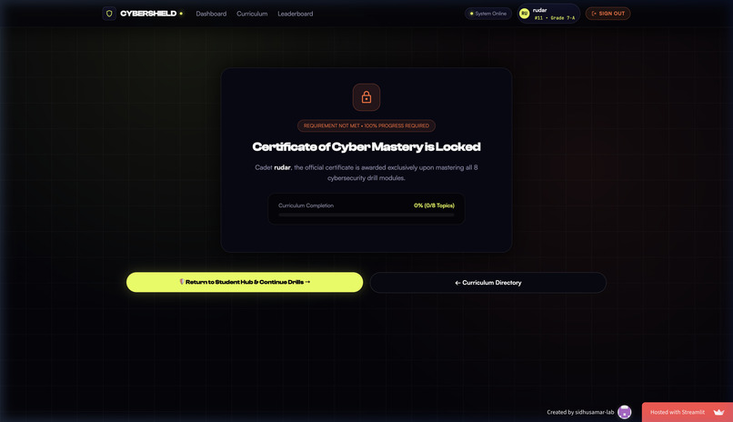Open the Dashboard nav item
Image resolution: width=733 pixels, height=422 pixels.
[x=211, y=14]
